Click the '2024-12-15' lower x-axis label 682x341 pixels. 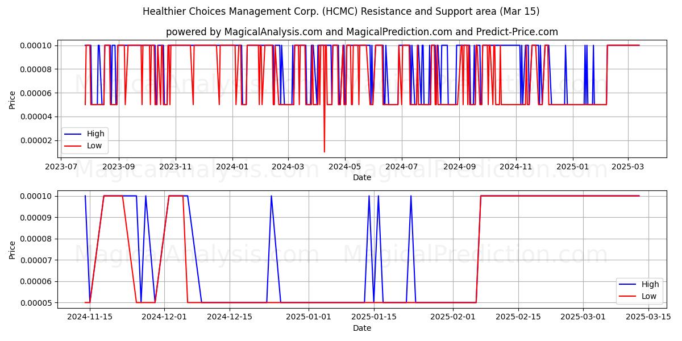230,318
